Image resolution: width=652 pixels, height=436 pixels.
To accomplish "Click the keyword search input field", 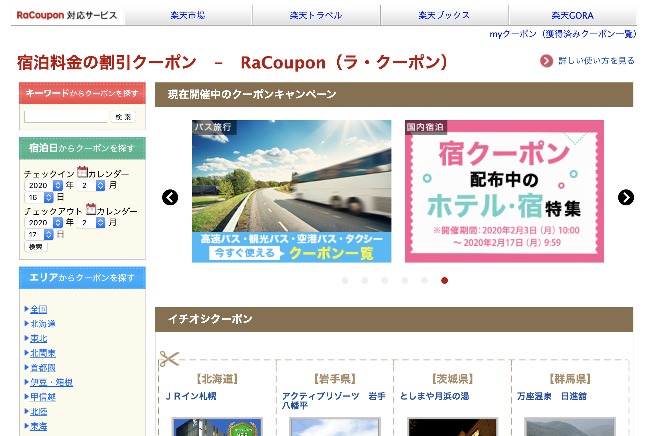I will 66,117.
